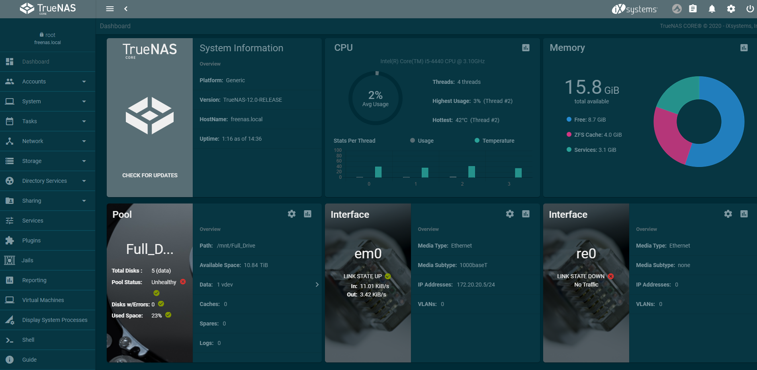Expand the Storage menu arrow
Screen dimensions: 757x370
click(84, 161)
